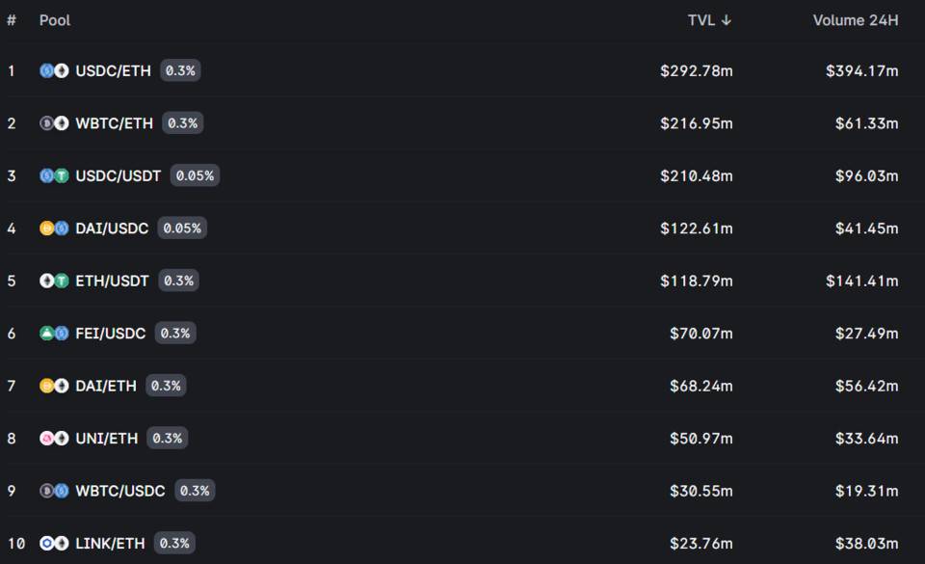Click the $292.78m TVL value
925x564 pixels.
[x=696, y=70]
